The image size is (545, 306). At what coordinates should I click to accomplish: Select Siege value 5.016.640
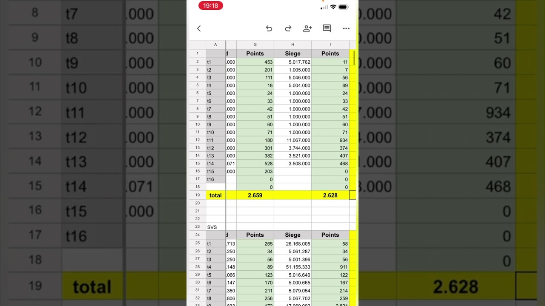293,275
